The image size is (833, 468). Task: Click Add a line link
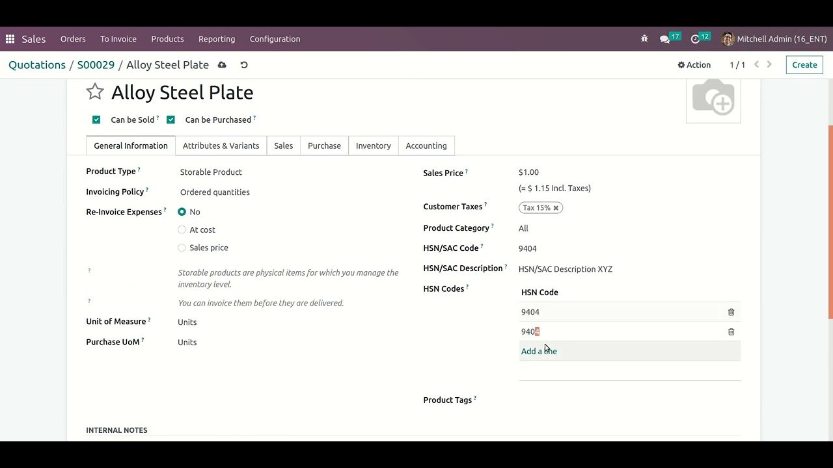click(539, 351)
